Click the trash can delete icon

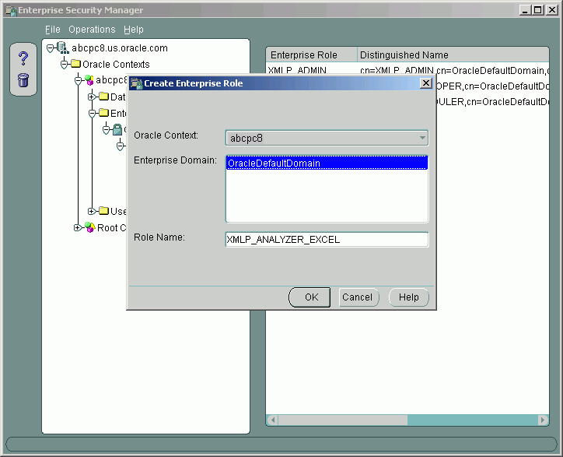[x=23, y=80]
